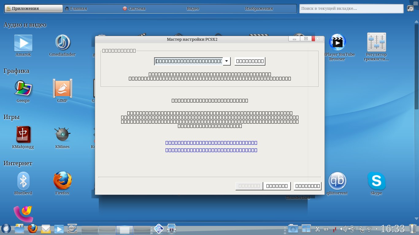The width and height of the screenshot is (419, 235).
Task: Click the media player launcher in the panel
Action: pos(59,229)
